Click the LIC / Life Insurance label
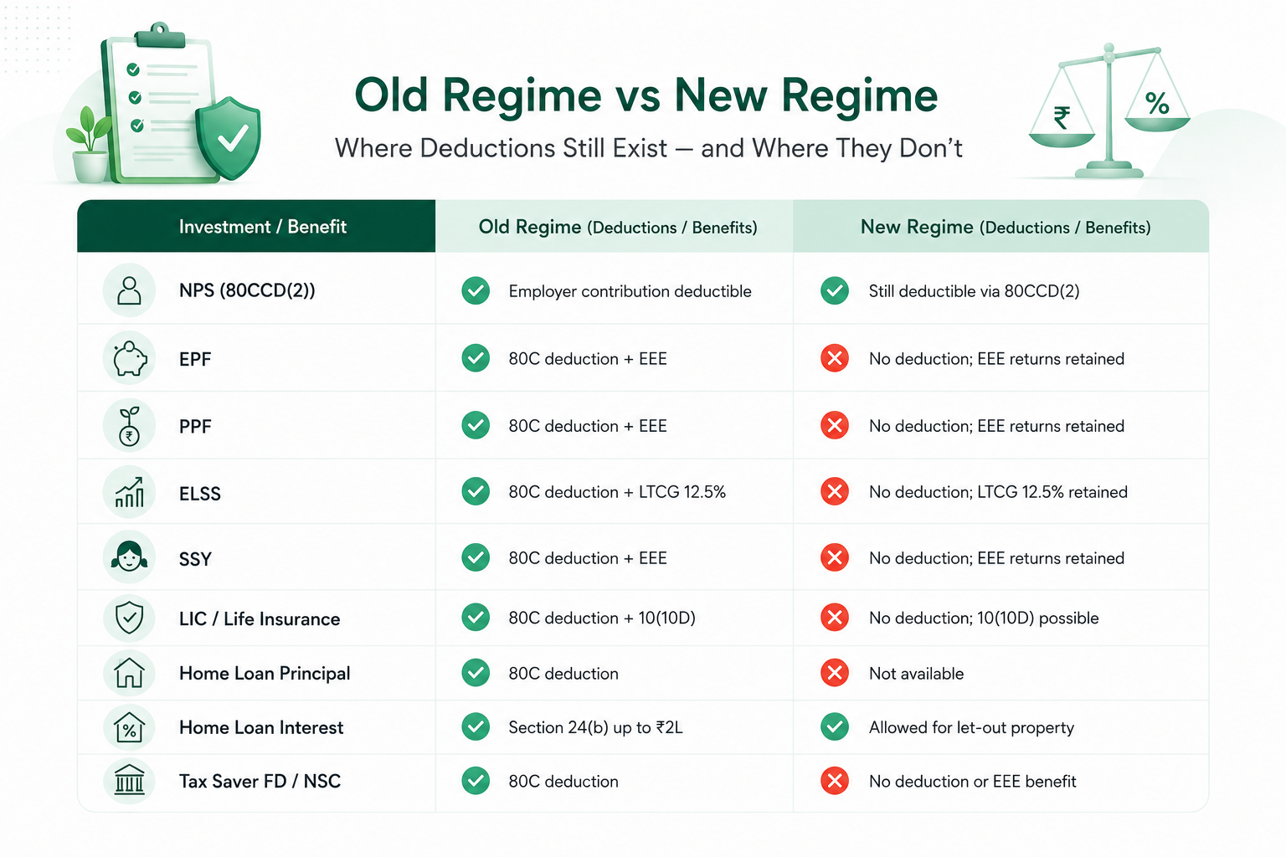Viewport: 1286px width, 857px height. 260,618
